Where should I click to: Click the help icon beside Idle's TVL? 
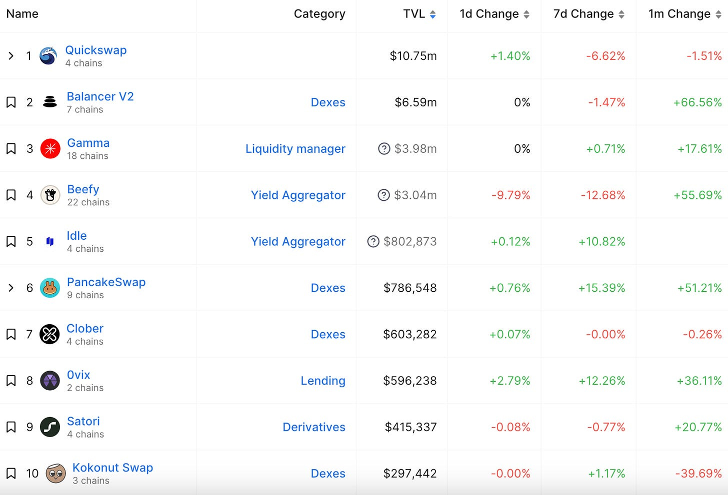[x=373, y=242]
